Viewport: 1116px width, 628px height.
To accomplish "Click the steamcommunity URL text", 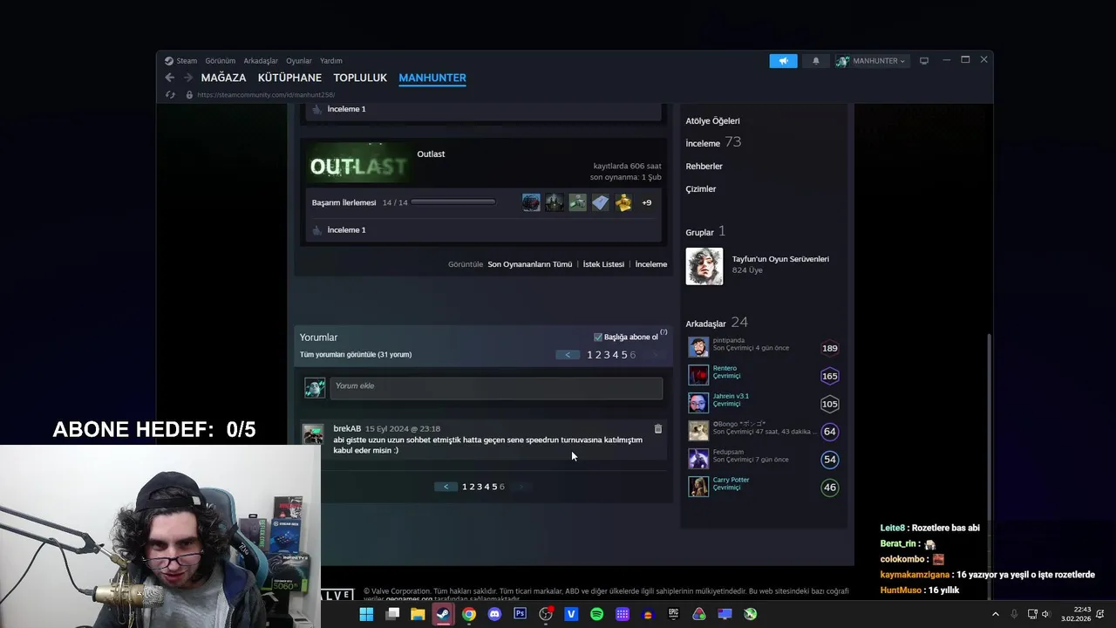I will (x=266, y=94).
